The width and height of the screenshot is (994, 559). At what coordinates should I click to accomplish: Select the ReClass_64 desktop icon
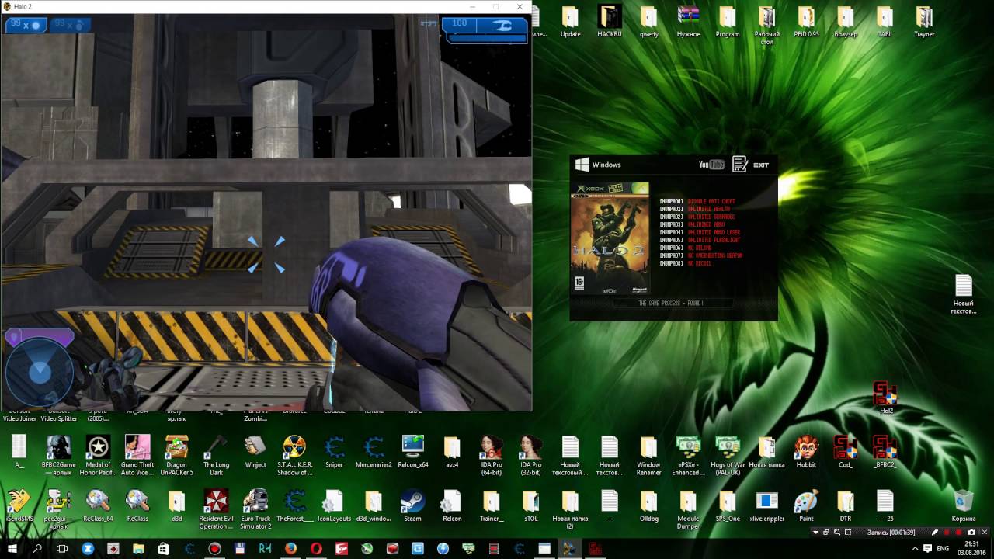click(x=98, y=506)
